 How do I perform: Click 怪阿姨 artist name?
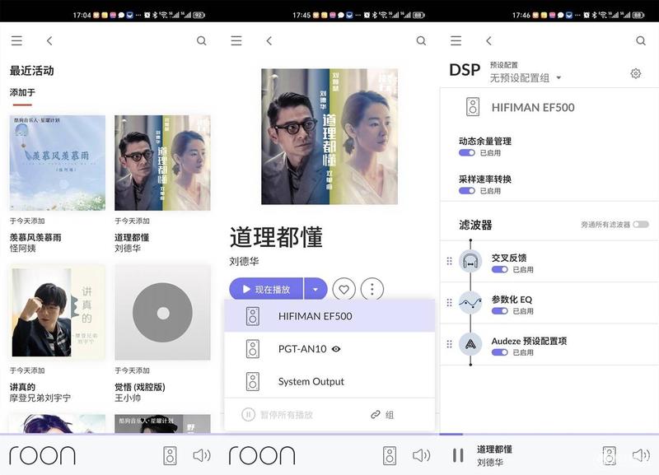tap(23, 249)
